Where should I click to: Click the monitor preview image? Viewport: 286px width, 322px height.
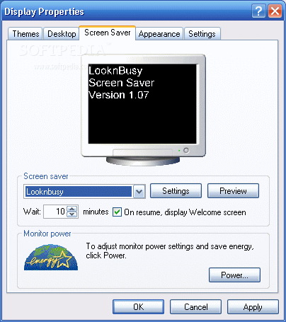tap(143, 110)
